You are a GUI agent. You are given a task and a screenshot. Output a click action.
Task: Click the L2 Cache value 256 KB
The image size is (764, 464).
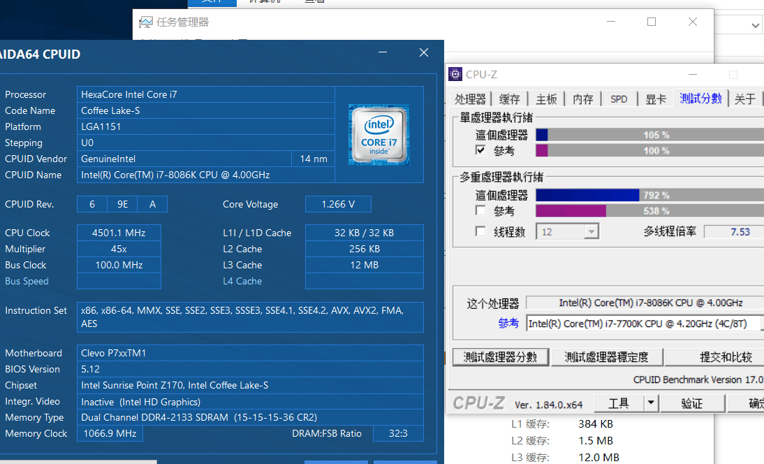(x=365, y=249)
